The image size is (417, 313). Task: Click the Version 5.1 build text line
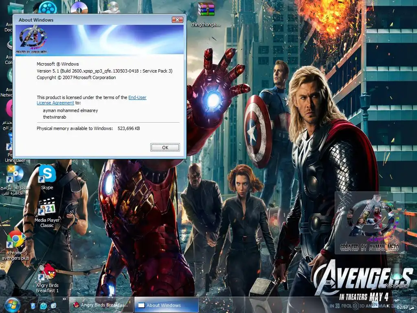pos(105,71)
